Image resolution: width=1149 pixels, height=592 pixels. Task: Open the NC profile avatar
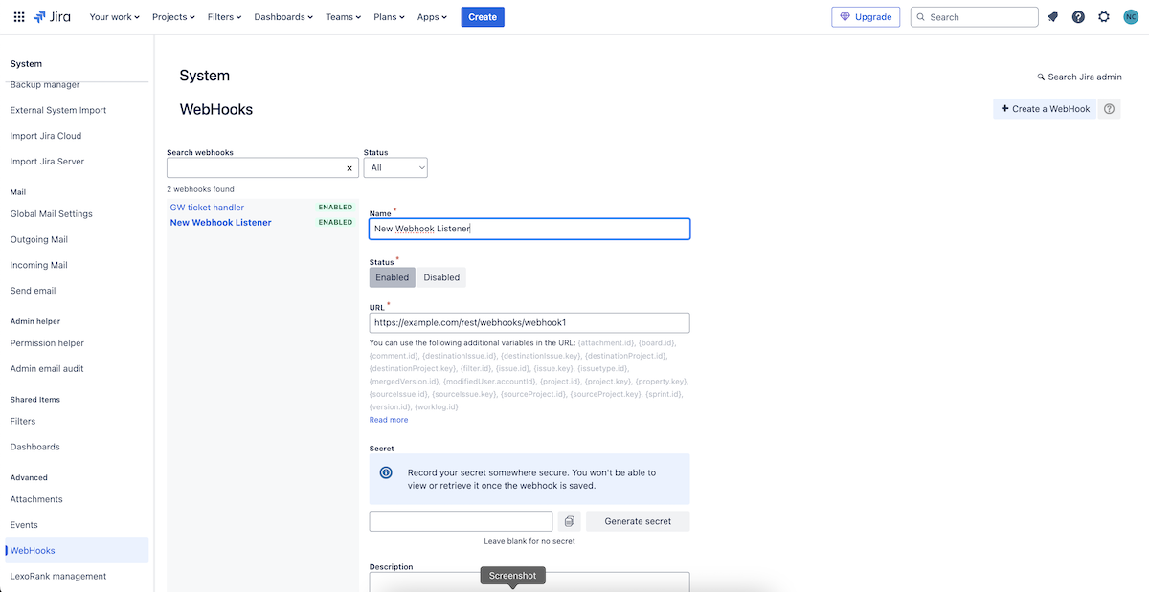point(1131,16)
